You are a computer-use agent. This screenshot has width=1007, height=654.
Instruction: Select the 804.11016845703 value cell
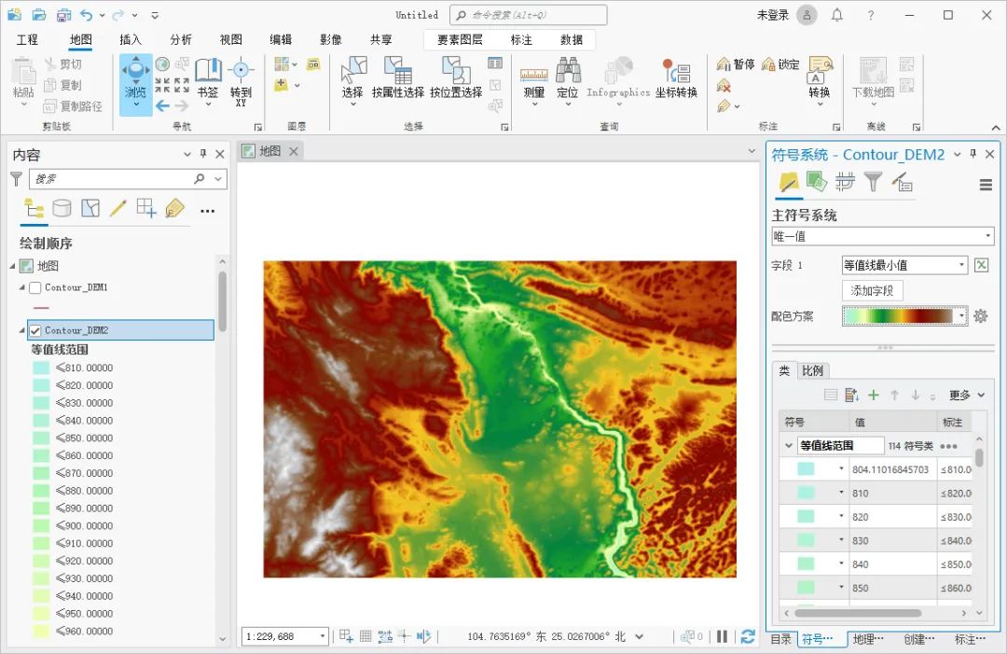(891, 469)
